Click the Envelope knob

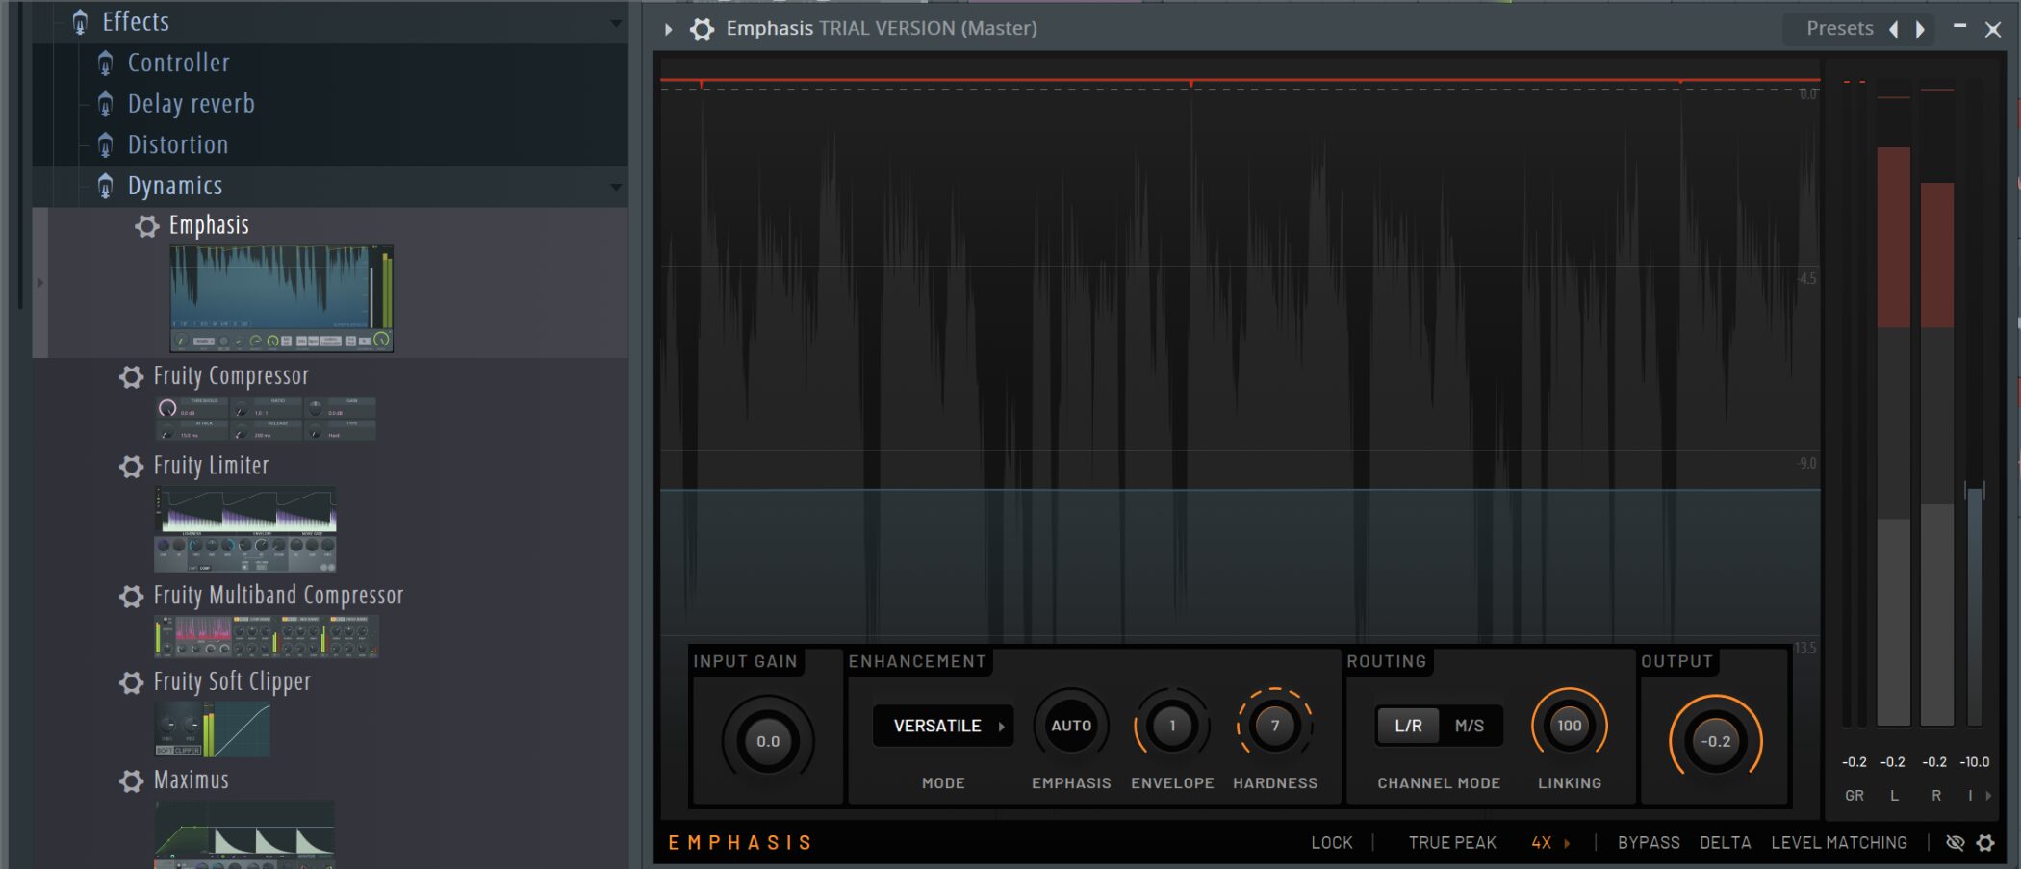(x=1172, y=726)
